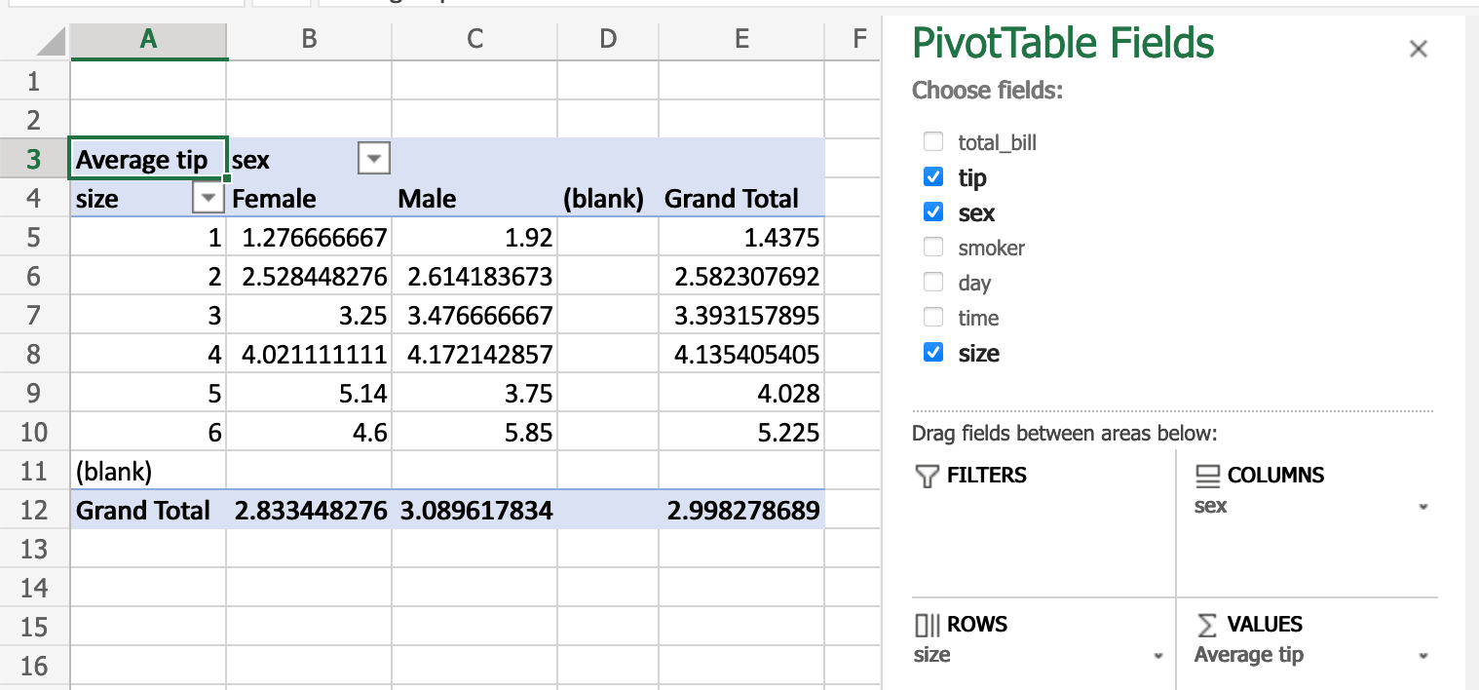Select column B header

(x=309, y=39)
